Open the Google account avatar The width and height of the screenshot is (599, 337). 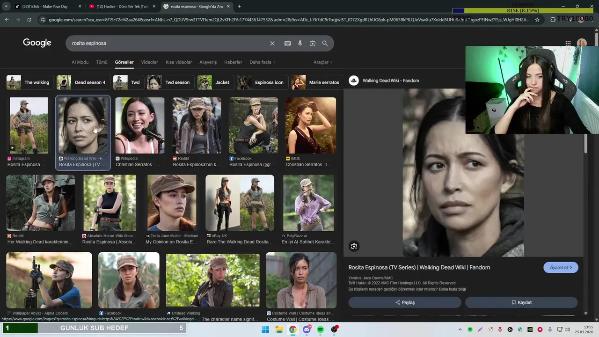click(582, 43)
